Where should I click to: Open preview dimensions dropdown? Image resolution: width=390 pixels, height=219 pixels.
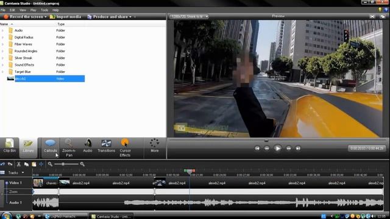coord(189,16)
